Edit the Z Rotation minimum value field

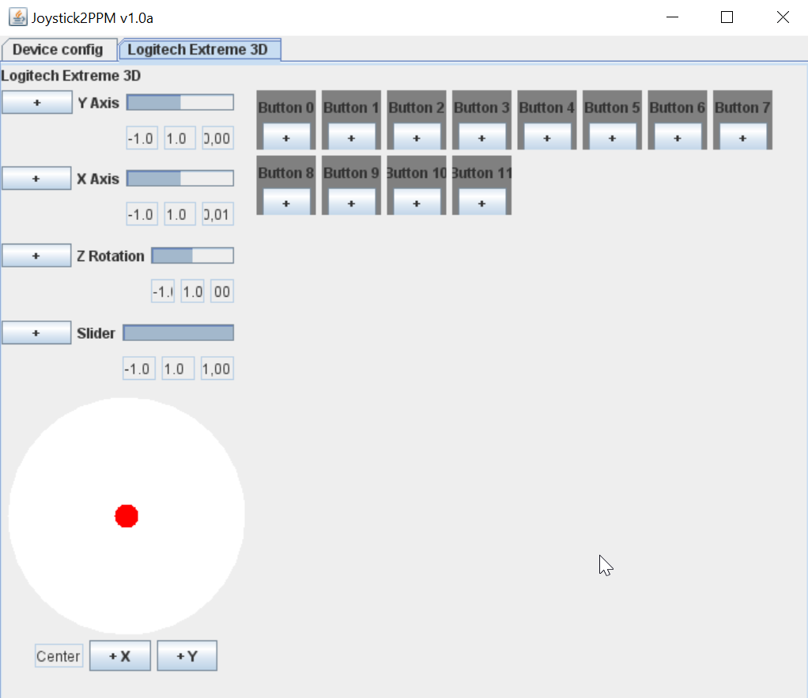163,291
